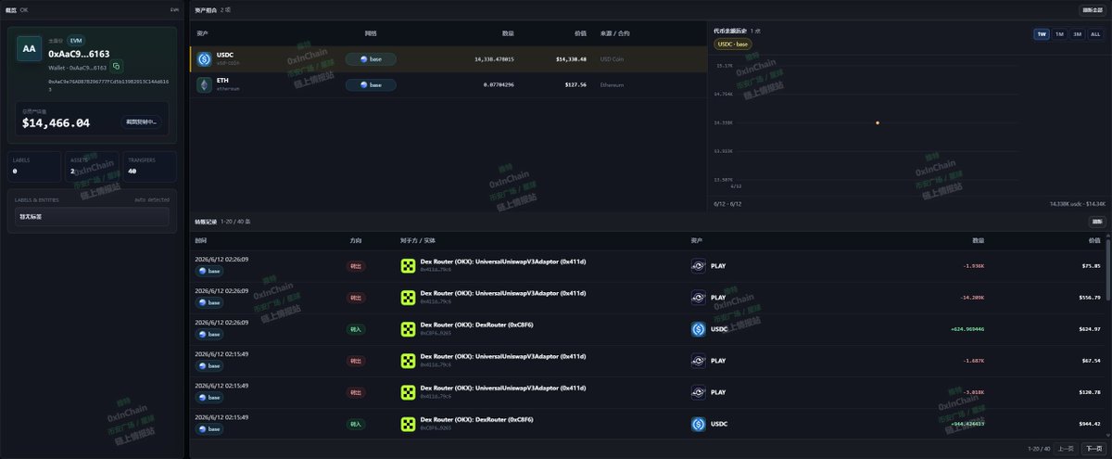This screenshot has width=1112, height=459.
Task: Click the PLAY token icon in the -3.018K row
Action: pyautogui.click(x=699, y=392)
